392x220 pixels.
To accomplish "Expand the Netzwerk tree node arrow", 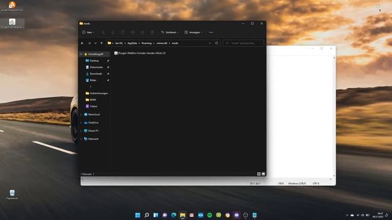I will coord(81,139).
